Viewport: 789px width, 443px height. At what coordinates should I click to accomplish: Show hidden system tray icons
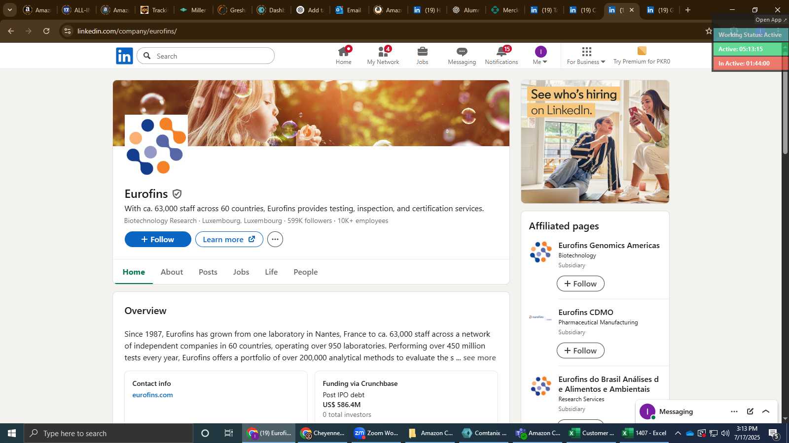click(678, 433)
